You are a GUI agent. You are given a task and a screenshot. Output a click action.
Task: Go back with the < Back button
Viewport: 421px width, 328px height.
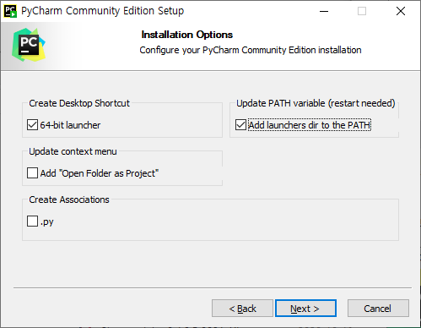[242, 309]
